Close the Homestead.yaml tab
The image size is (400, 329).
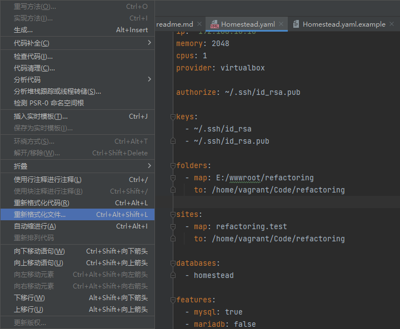(x=281, y=24)
